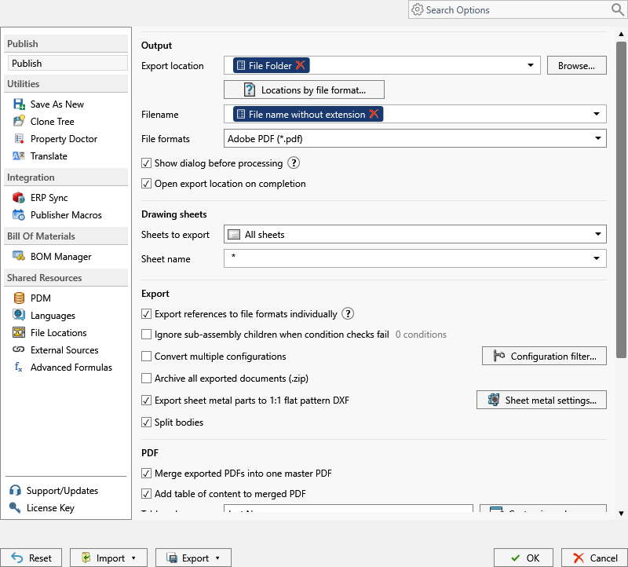Image resolution: width=628 pixels, height=567 pixels.
Task: Check Archive all exported documents (.zip)
Action: pos(146,379)
